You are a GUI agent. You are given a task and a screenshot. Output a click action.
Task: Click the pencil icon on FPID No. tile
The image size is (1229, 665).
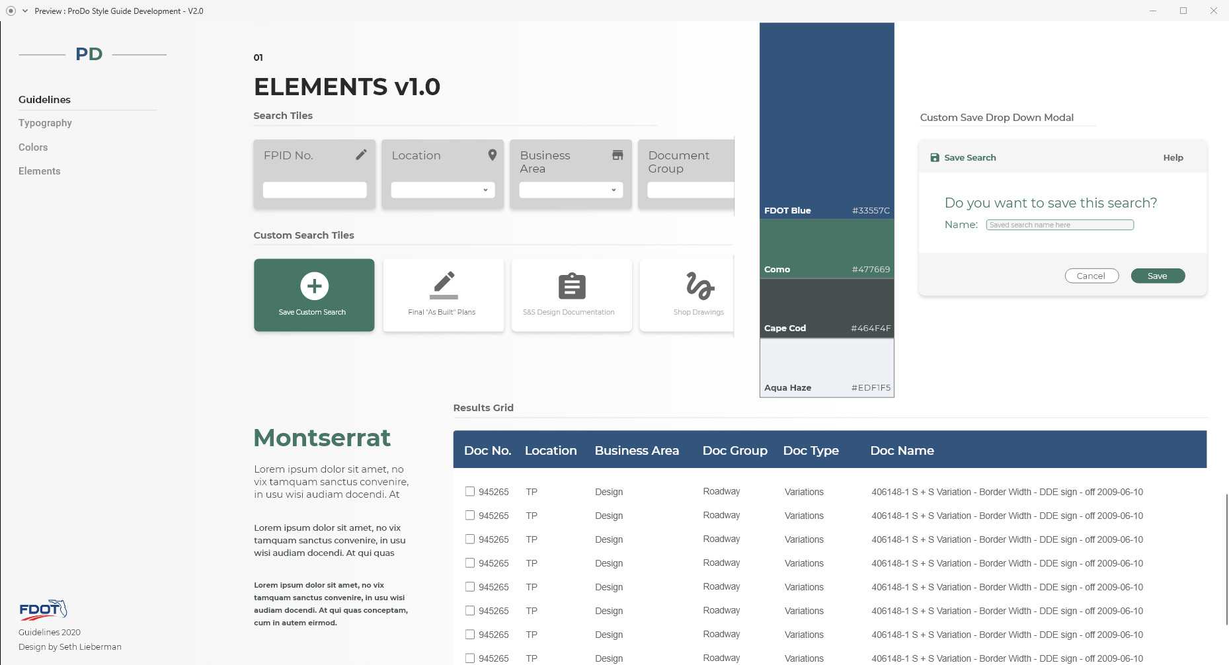pyautogui.click(x=361, y=155)
